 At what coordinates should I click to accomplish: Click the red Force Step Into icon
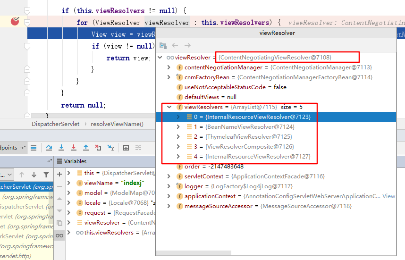pos(74,148)
